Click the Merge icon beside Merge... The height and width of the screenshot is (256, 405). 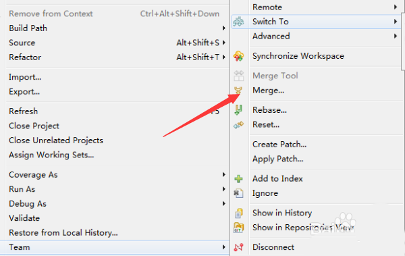click(238, 91)
